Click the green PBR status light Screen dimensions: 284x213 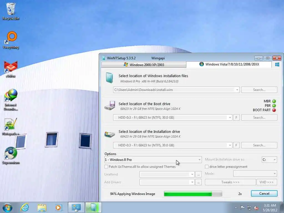tap(274, 106)
